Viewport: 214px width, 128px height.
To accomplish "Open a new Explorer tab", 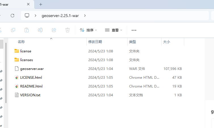I will coord(41,5).
